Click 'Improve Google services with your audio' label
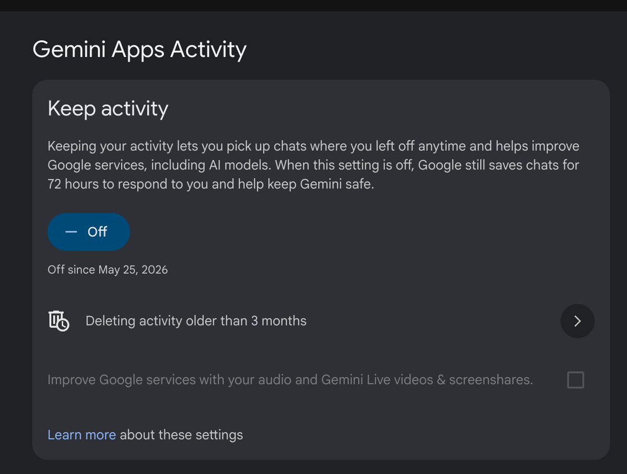Viewport: 627px width, 474px height. (290, 380)
